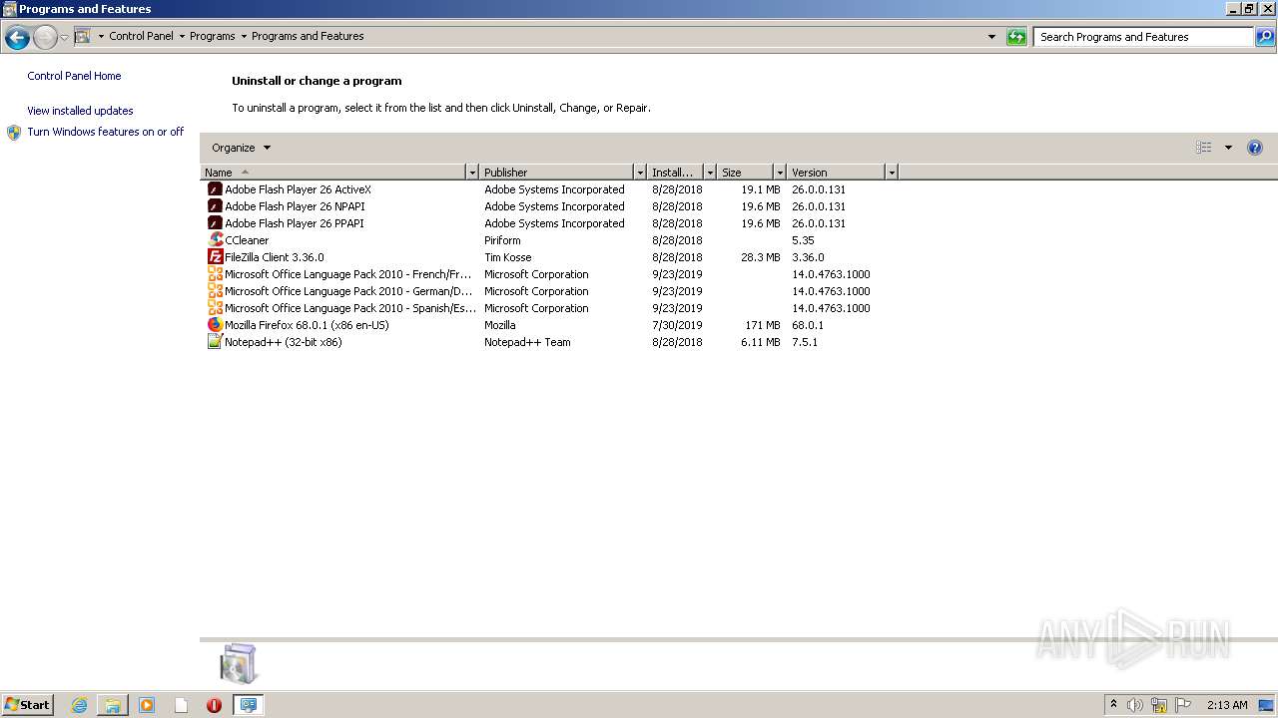This screenshot has width=1278, height=718.
Task: Select Adobe Flash Player 26 ActiveX entry
Action: point(298,189)
